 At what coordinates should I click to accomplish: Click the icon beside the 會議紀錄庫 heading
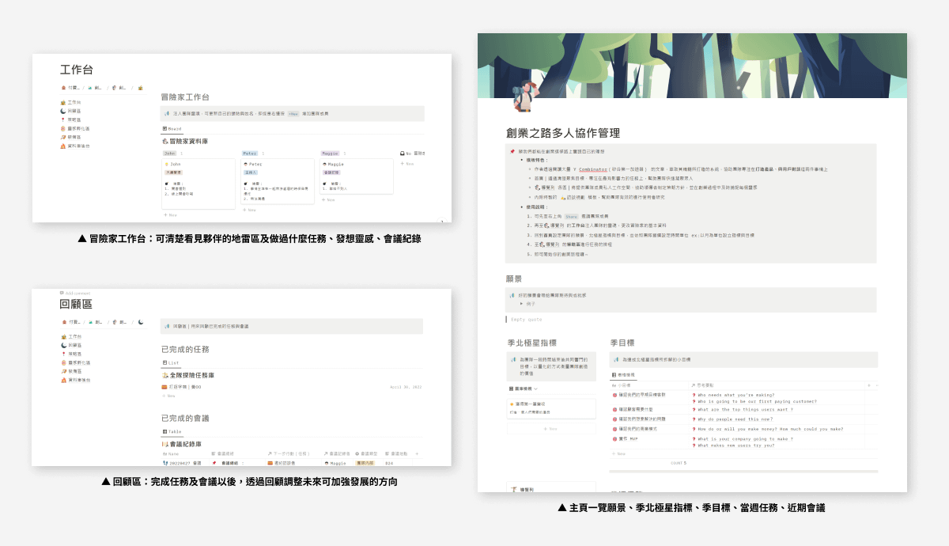click(164, 445)
